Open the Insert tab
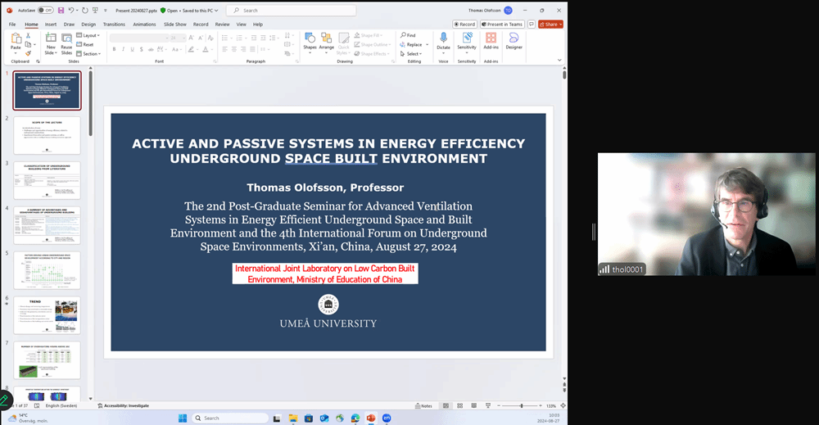This screenshot has width=819, height=425. [x=51, y=24]
